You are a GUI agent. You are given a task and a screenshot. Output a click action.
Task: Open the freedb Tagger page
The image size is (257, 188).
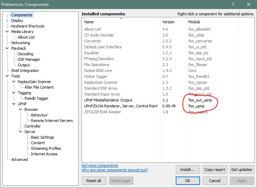[36, 98]
